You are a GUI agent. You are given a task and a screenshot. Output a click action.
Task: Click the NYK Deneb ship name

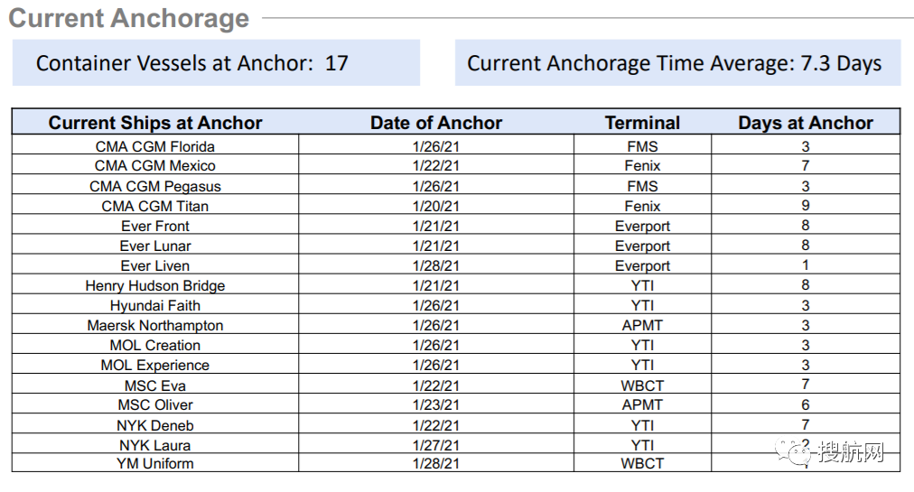pos(155,425)
